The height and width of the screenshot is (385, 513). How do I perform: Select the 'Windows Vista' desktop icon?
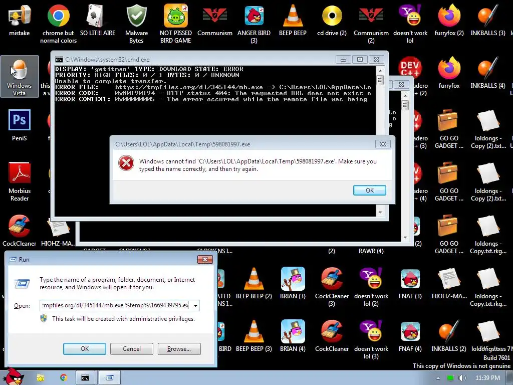[x=20, y=77]
